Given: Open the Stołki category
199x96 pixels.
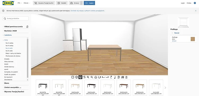Looking at the screenshot, I should (x=6, y=64).
